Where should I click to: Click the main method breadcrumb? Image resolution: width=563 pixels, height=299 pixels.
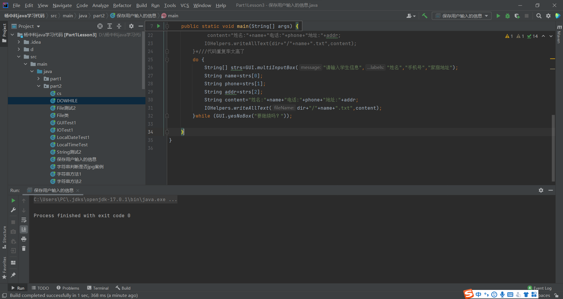click(170, 16)
